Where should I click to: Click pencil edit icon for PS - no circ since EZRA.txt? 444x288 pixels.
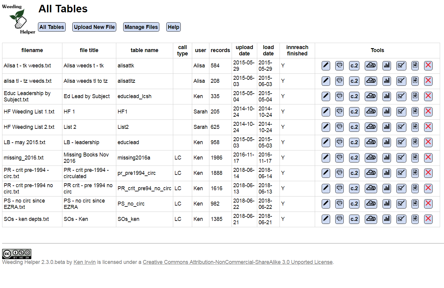point(326,204)
